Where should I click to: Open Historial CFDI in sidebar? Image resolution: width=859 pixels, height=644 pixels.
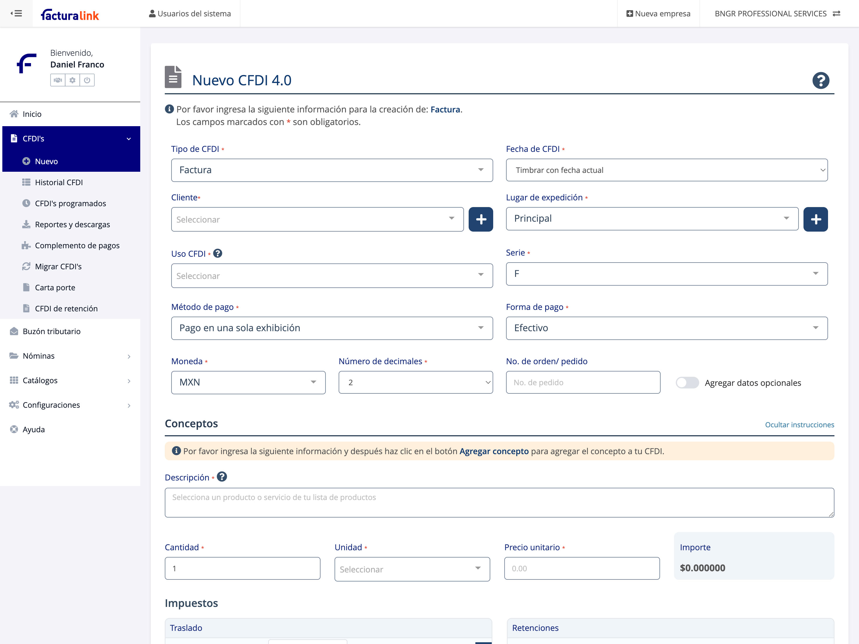tap(59, 183)
